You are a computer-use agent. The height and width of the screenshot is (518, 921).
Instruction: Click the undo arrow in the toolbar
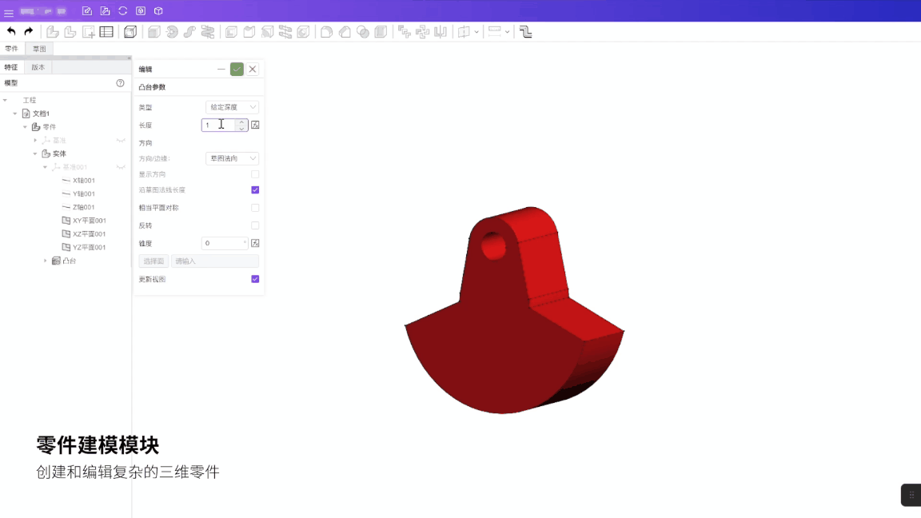click(11, 32)
